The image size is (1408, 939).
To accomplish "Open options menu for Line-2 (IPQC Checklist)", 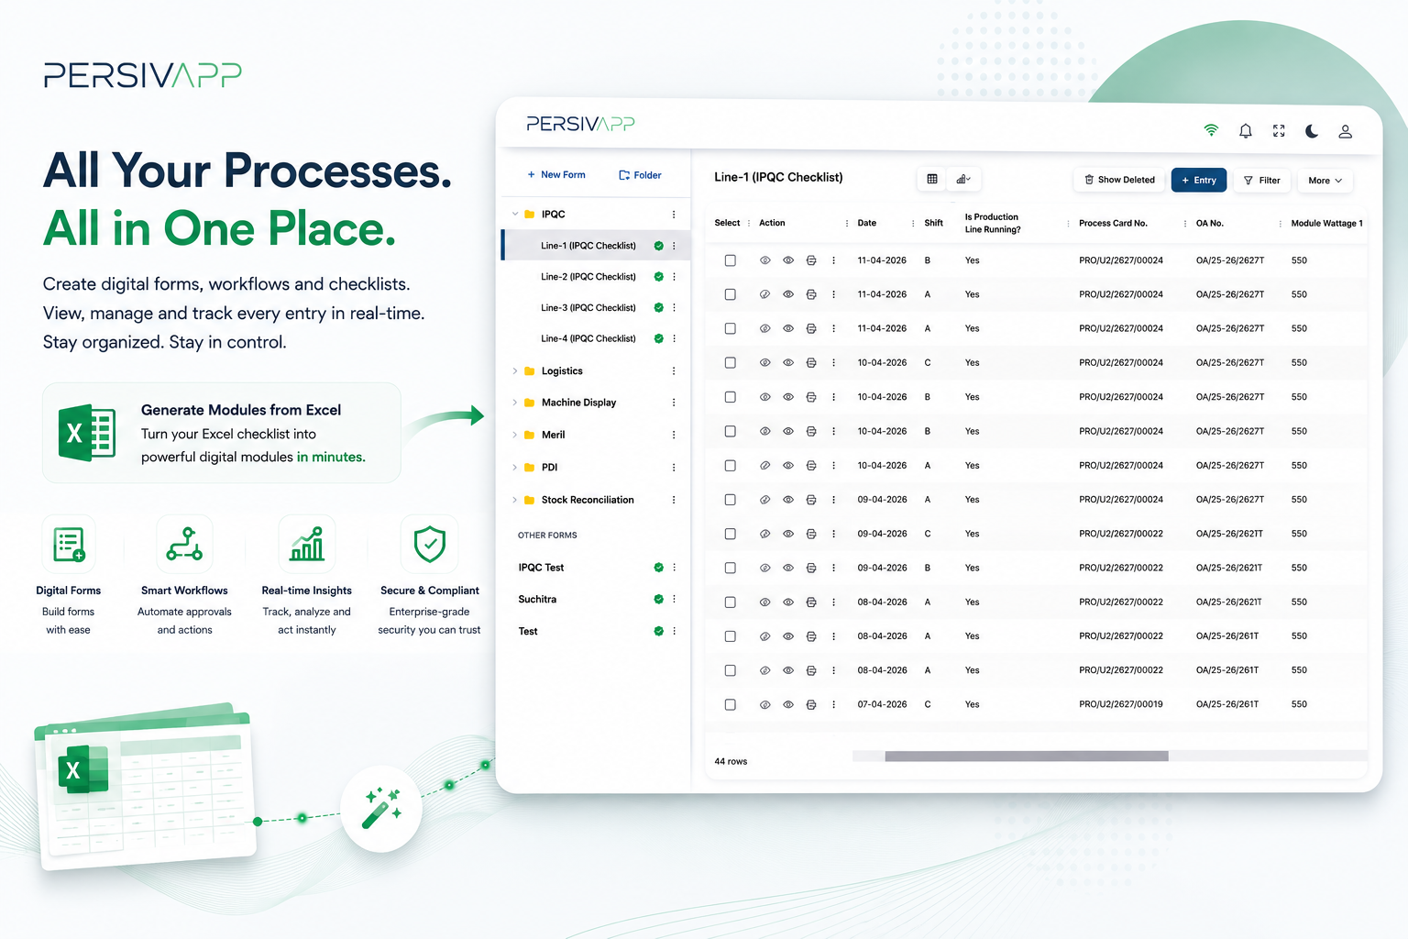I will (x=674, y=277).
